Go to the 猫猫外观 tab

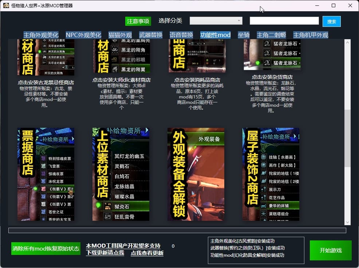[120, 35]
